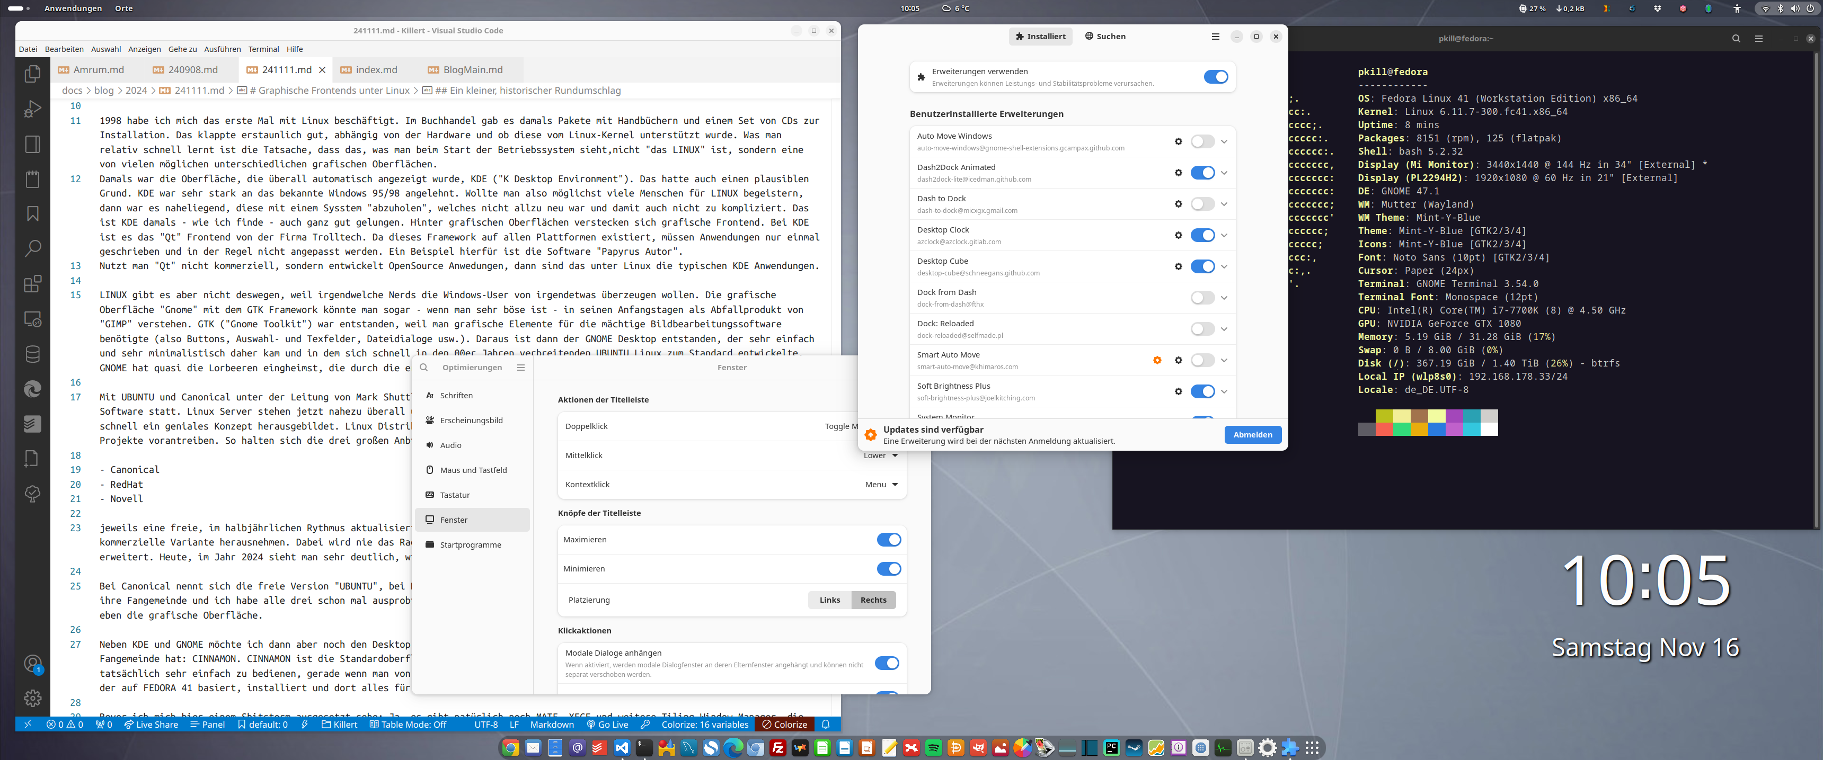This screenshot has height=760, width=1823.
Task: Show the applications grid in the dock
Action: (1312, 748)
